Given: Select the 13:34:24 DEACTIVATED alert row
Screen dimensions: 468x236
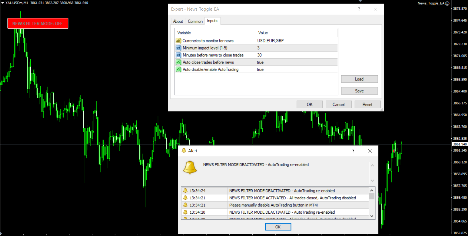Looking at the screenshot, I should click(x=275, y=191).
